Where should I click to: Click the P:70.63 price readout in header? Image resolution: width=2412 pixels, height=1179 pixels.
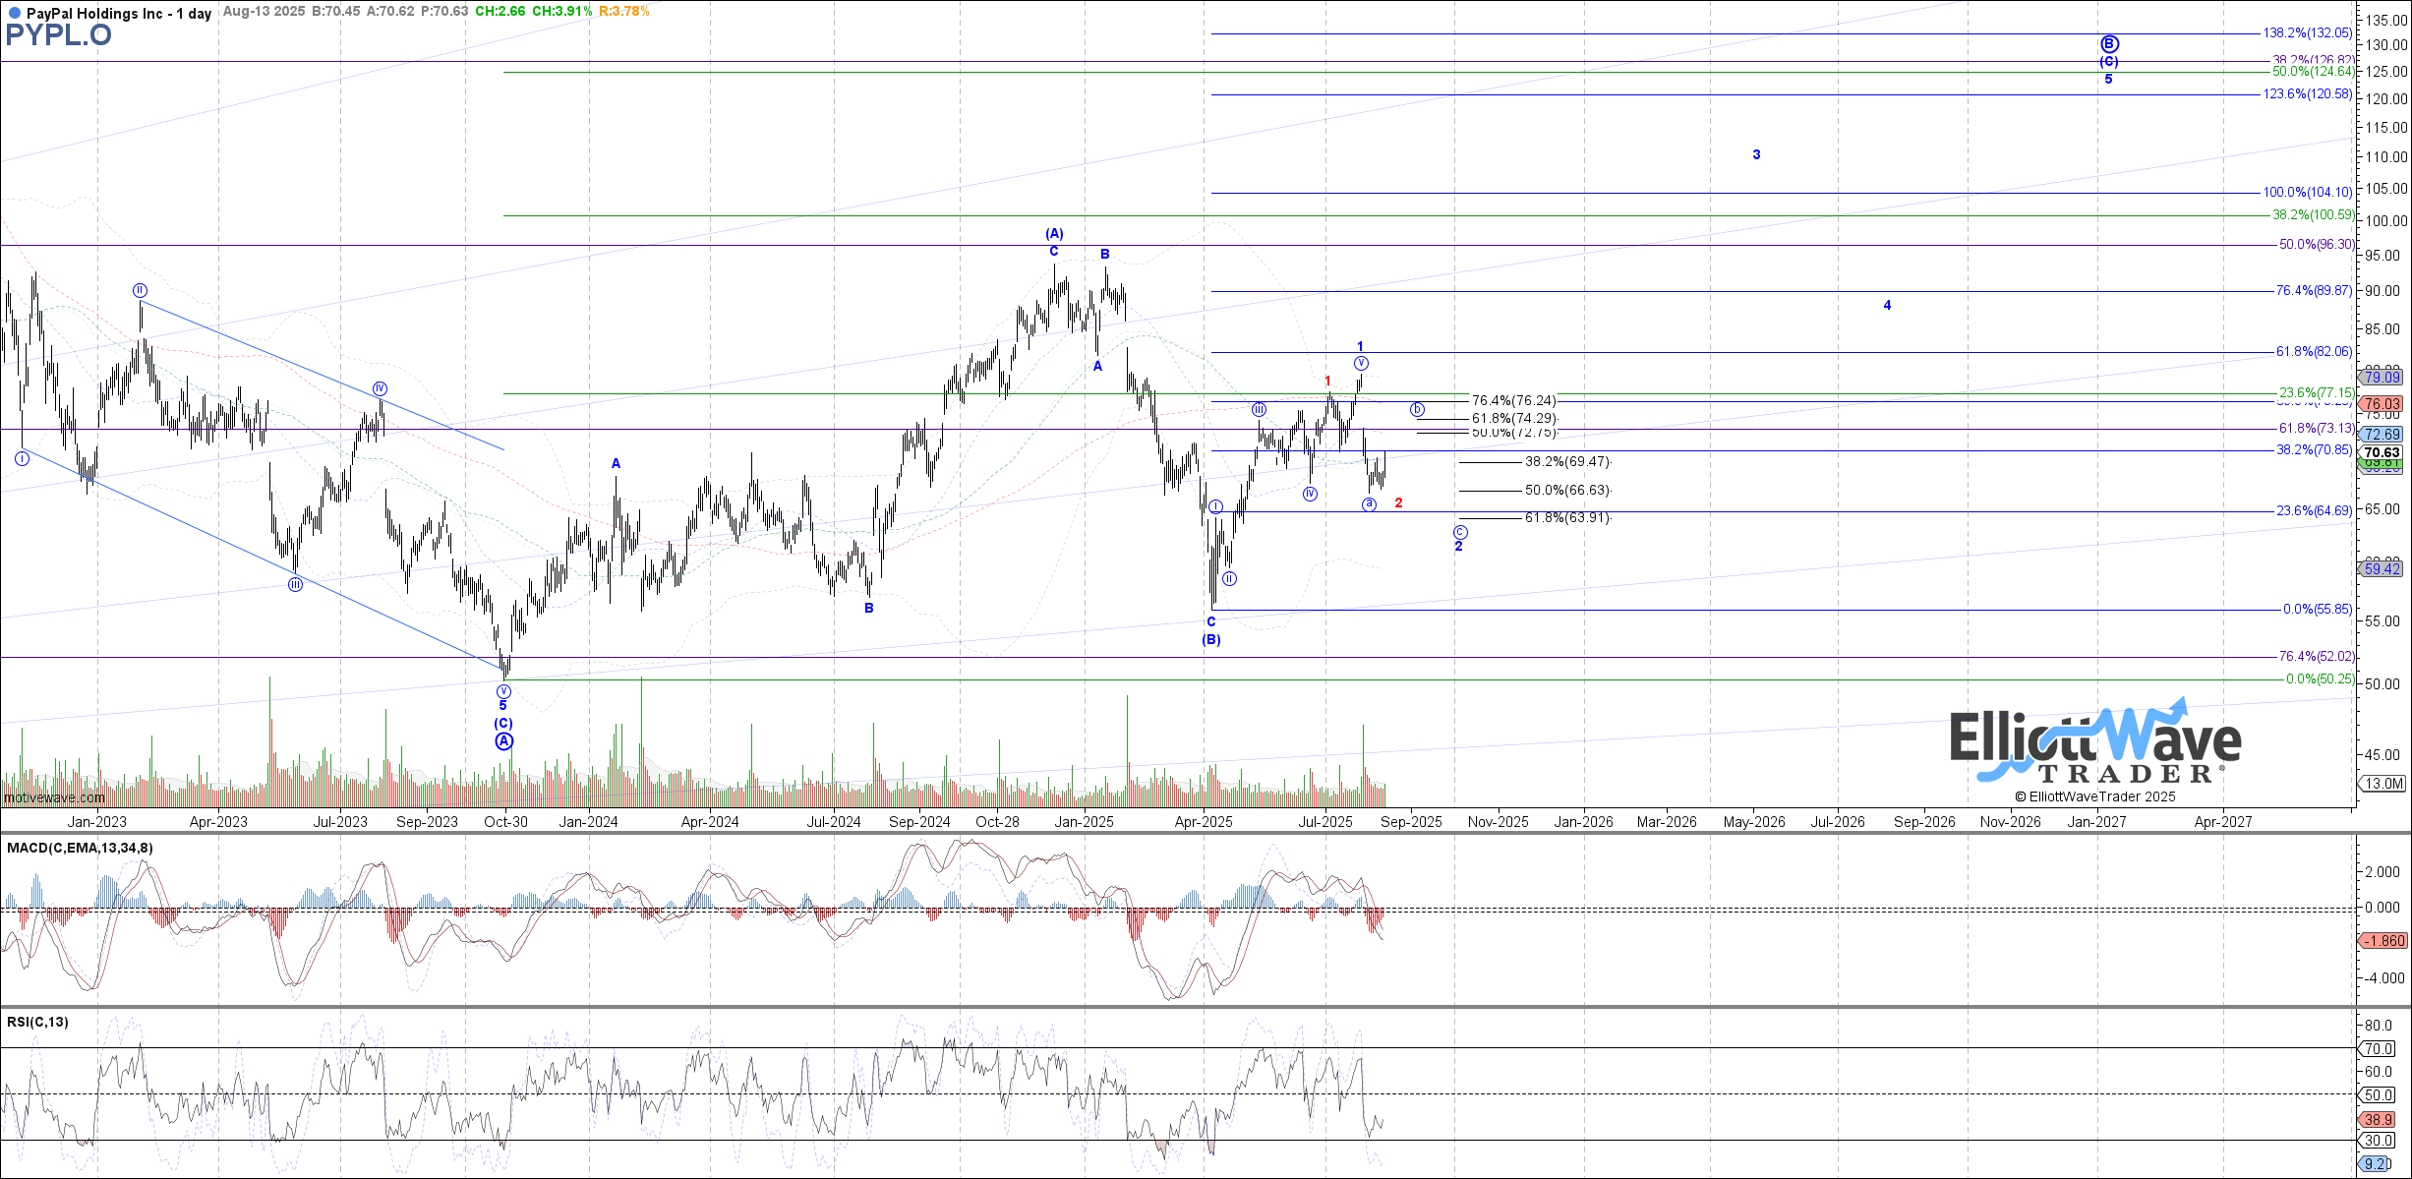pos(443,12)
